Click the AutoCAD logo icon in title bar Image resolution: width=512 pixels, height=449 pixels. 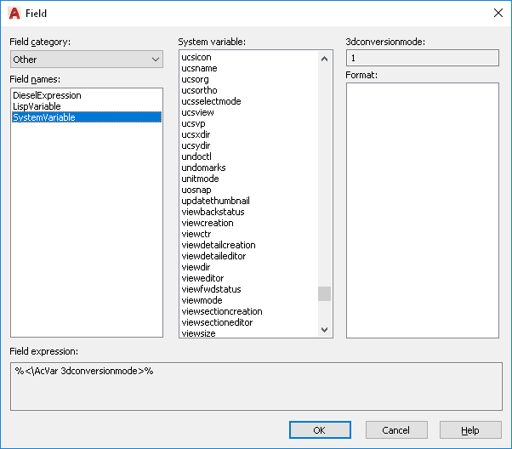[x=14, y=13]
